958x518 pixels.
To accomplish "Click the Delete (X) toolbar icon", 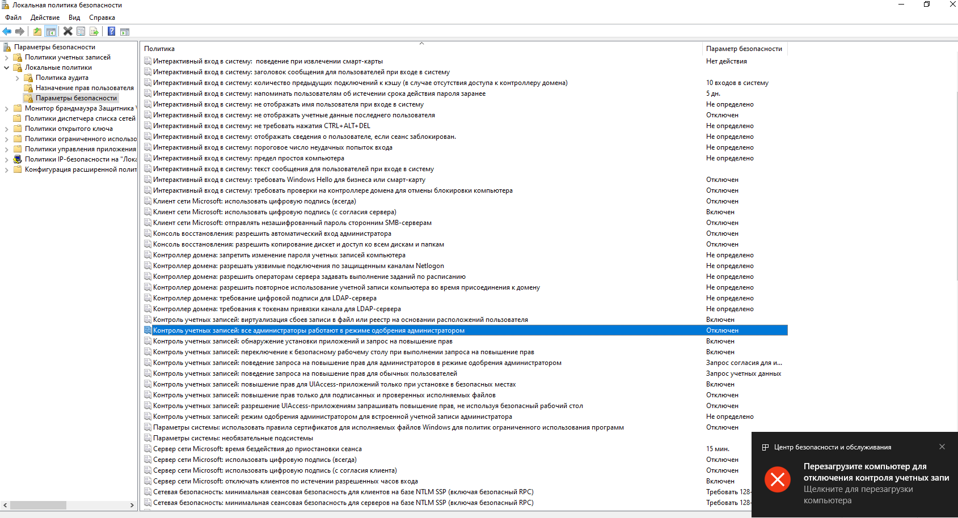I will pyautogui.click(x=67, y=31).
